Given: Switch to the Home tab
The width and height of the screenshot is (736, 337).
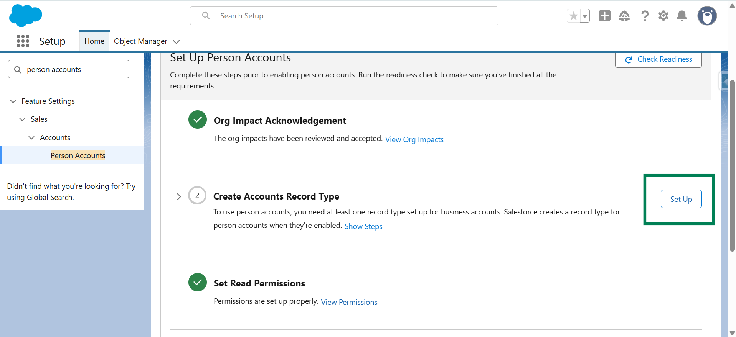Looking at the screenshot, I should (94, 41).
